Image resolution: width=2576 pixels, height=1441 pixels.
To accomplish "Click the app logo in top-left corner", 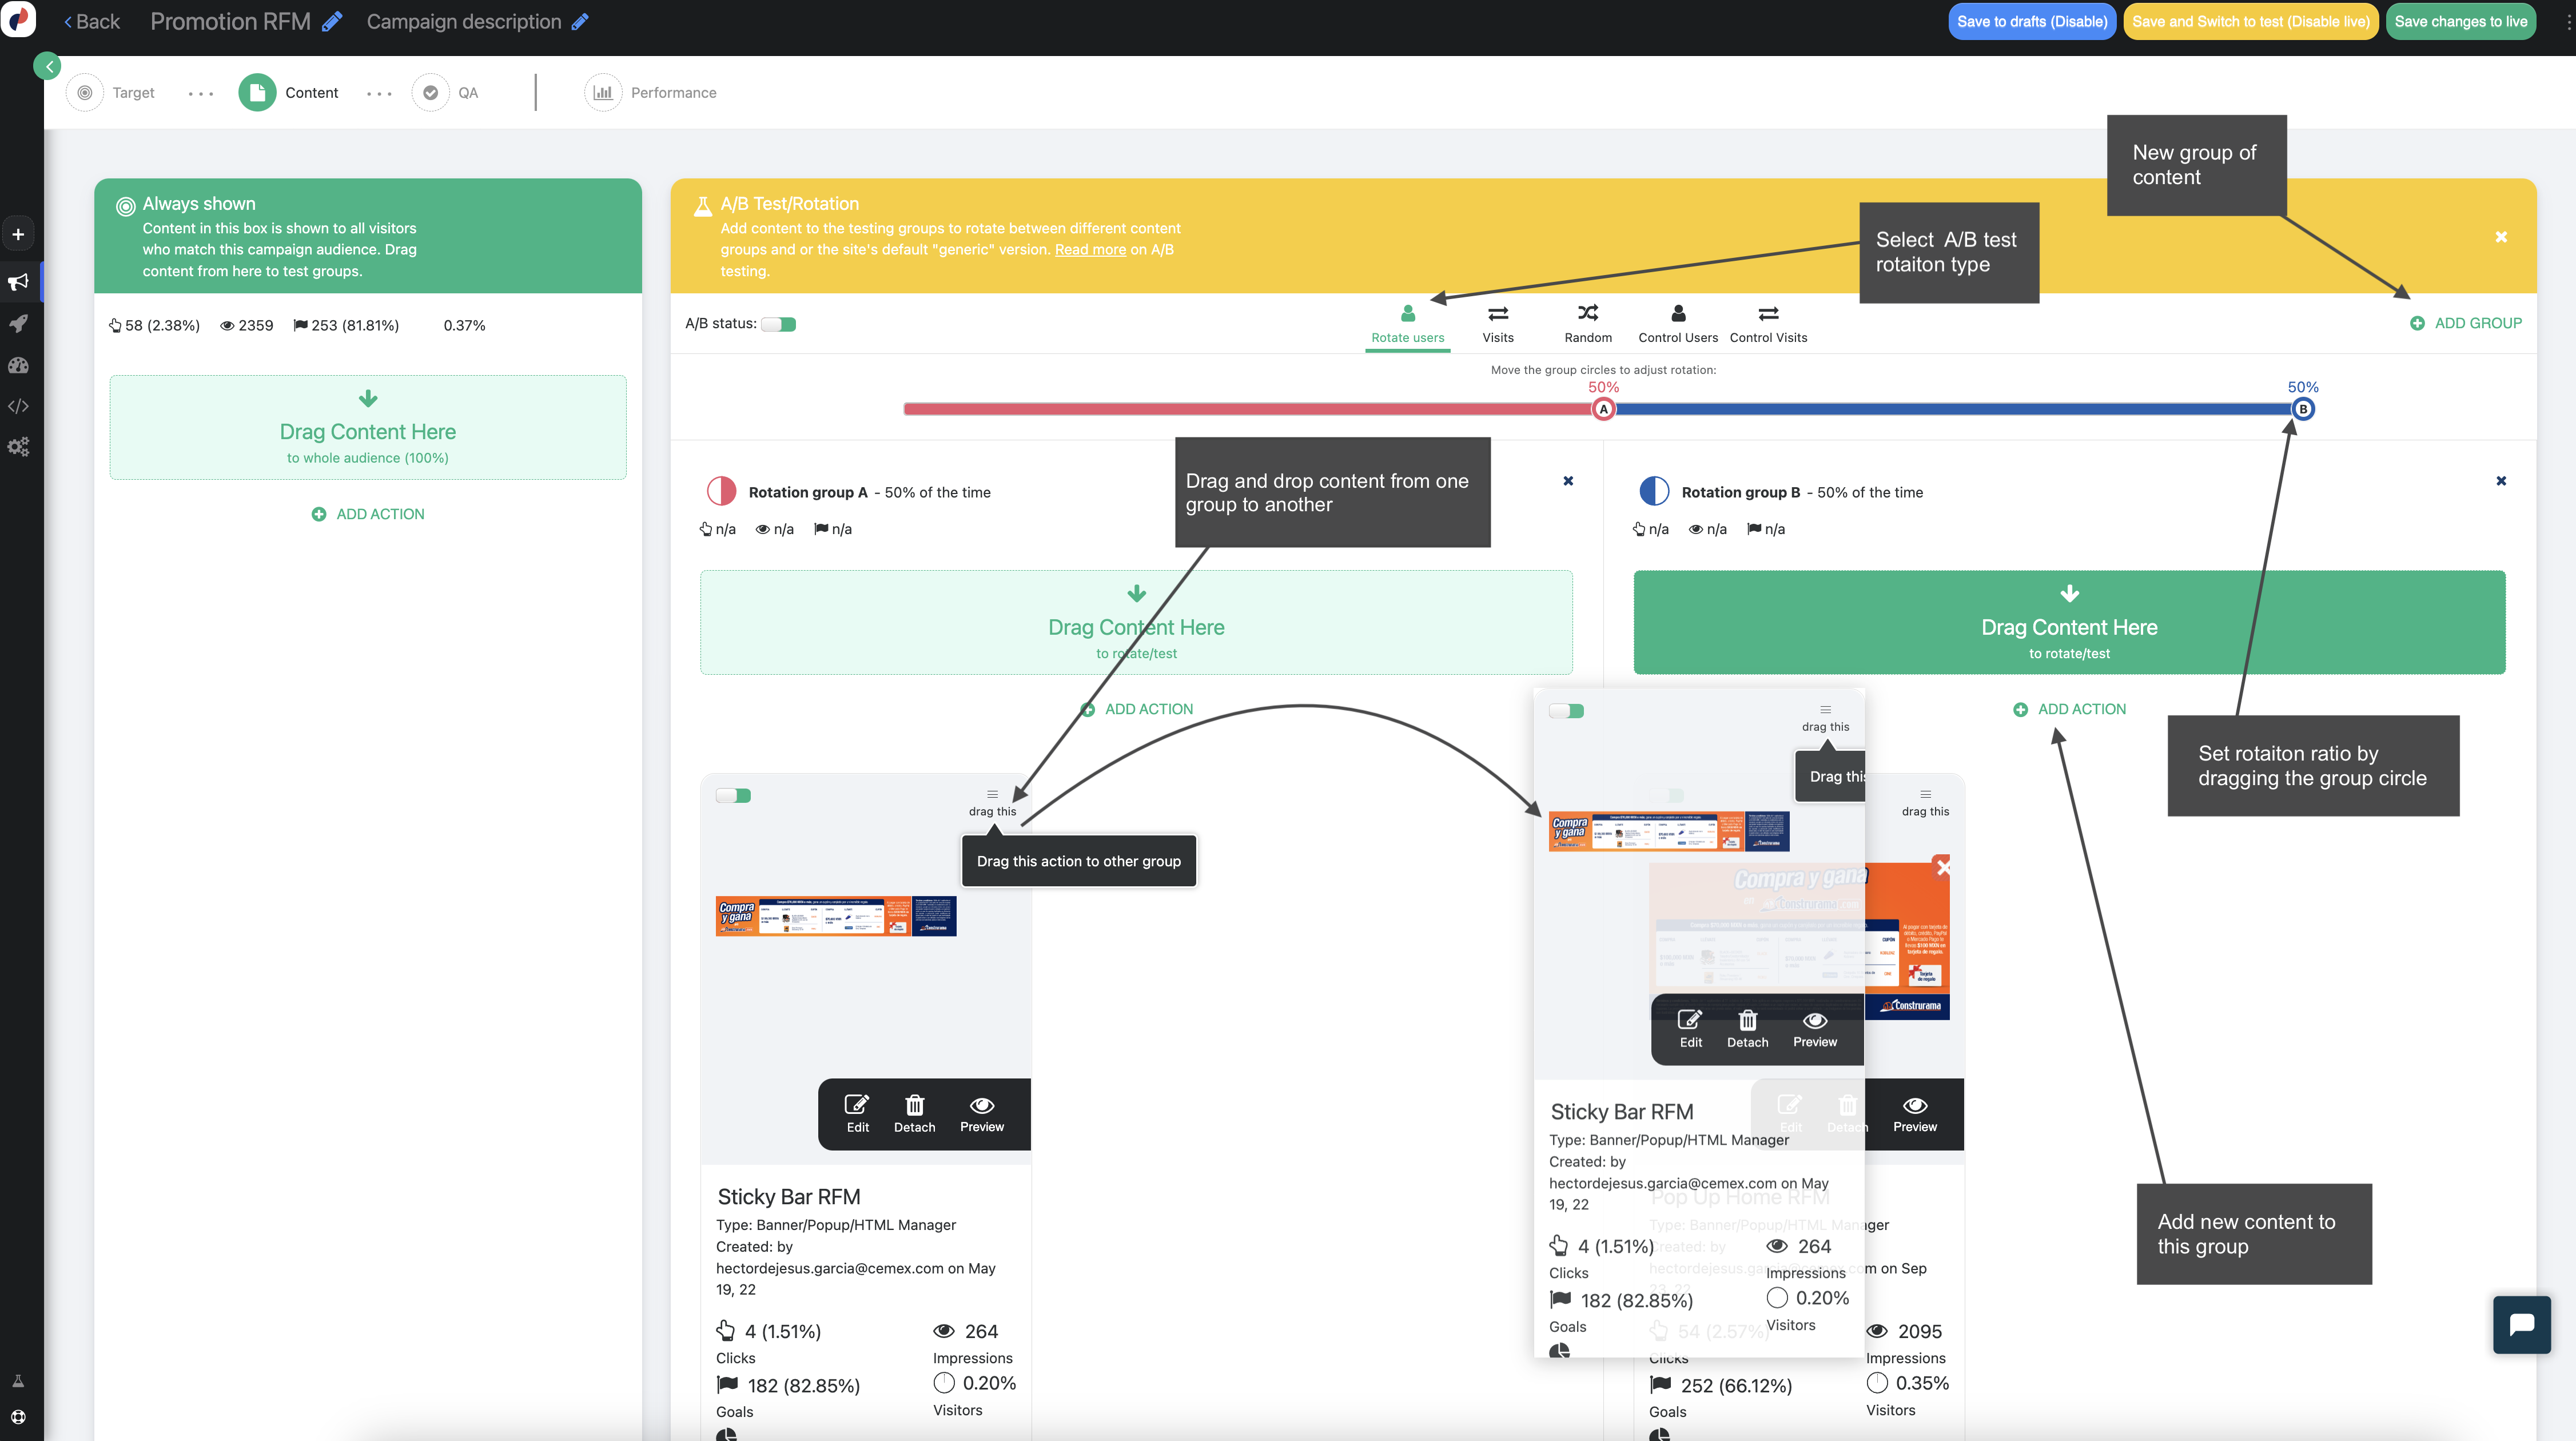I will pyautogui.click(x=19, y=20).
